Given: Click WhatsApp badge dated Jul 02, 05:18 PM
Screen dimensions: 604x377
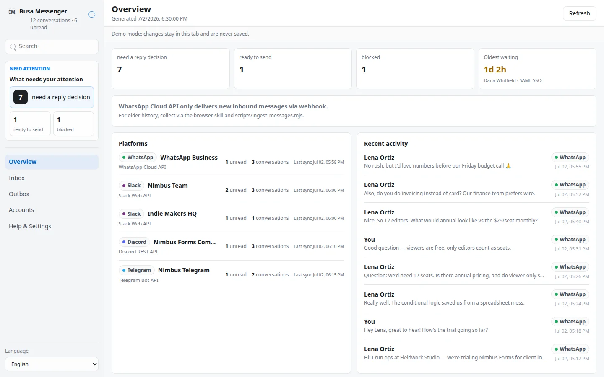Looking at the screenshot, I should [570, 322].
